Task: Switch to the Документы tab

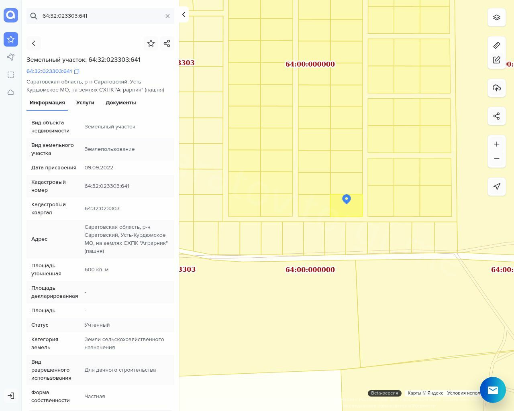Action: [120, 103]
